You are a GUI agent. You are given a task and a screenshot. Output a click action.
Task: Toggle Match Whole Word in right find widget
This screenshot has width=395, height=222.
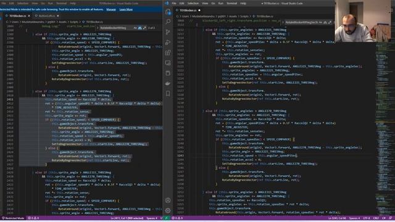click(325, 22)
